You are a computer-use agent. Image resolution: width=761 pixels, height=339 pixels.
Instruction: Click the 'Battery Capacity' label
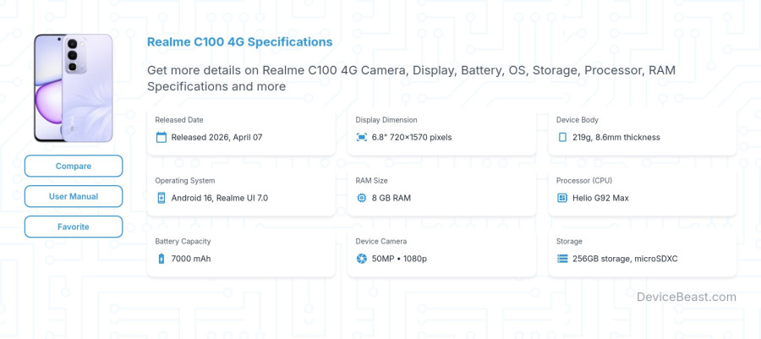pyautogui.click(x=183, y=241)
